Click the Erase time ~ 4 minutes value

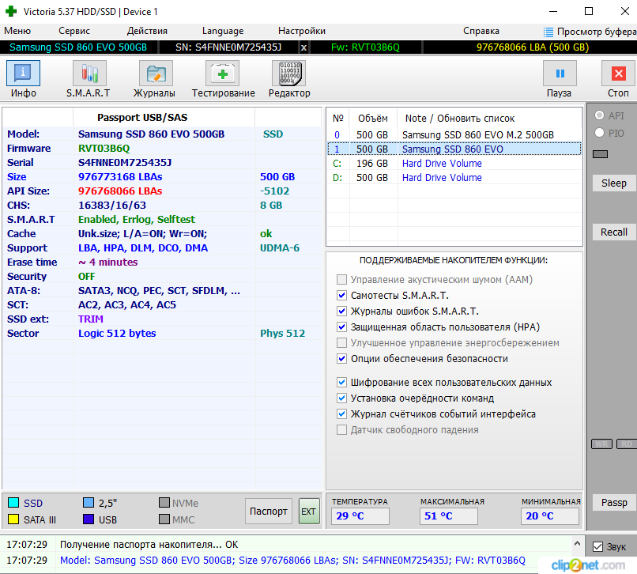108,262
